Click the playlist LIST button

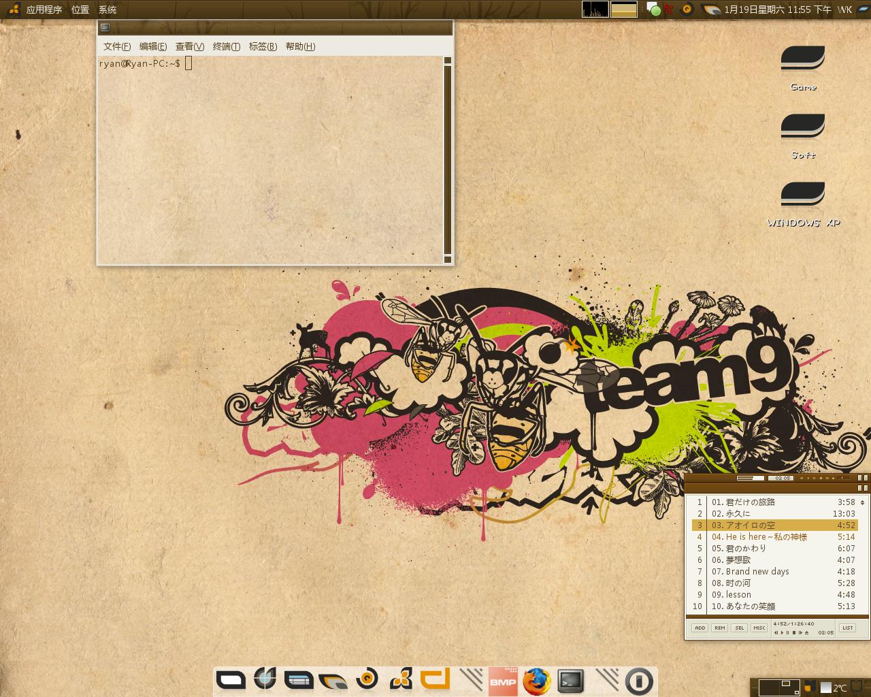pyautogui.click(x=847, y=628)
